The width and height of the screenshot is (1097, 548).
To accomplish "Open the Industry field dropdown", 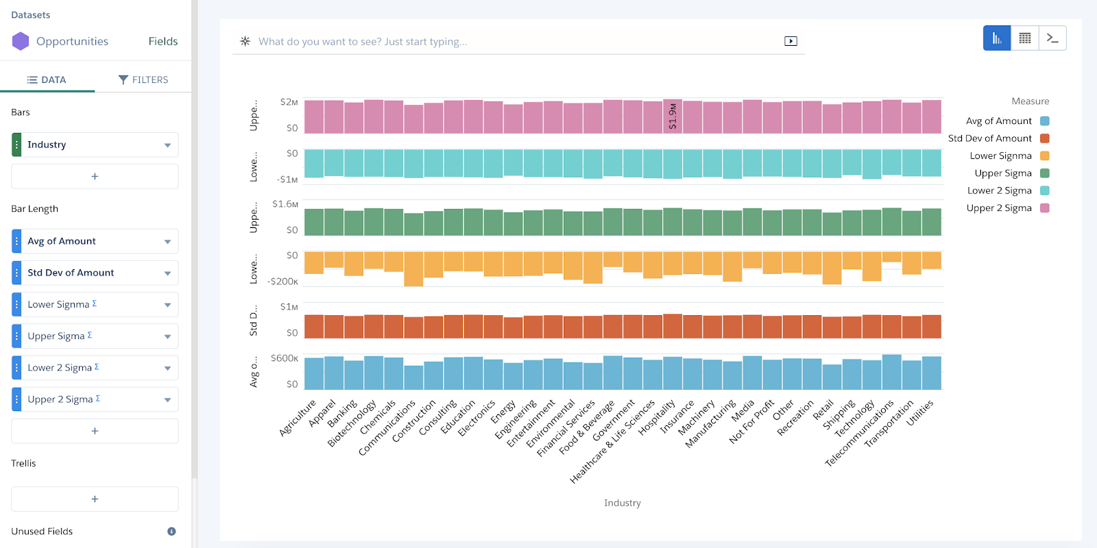I will point(167,145).
